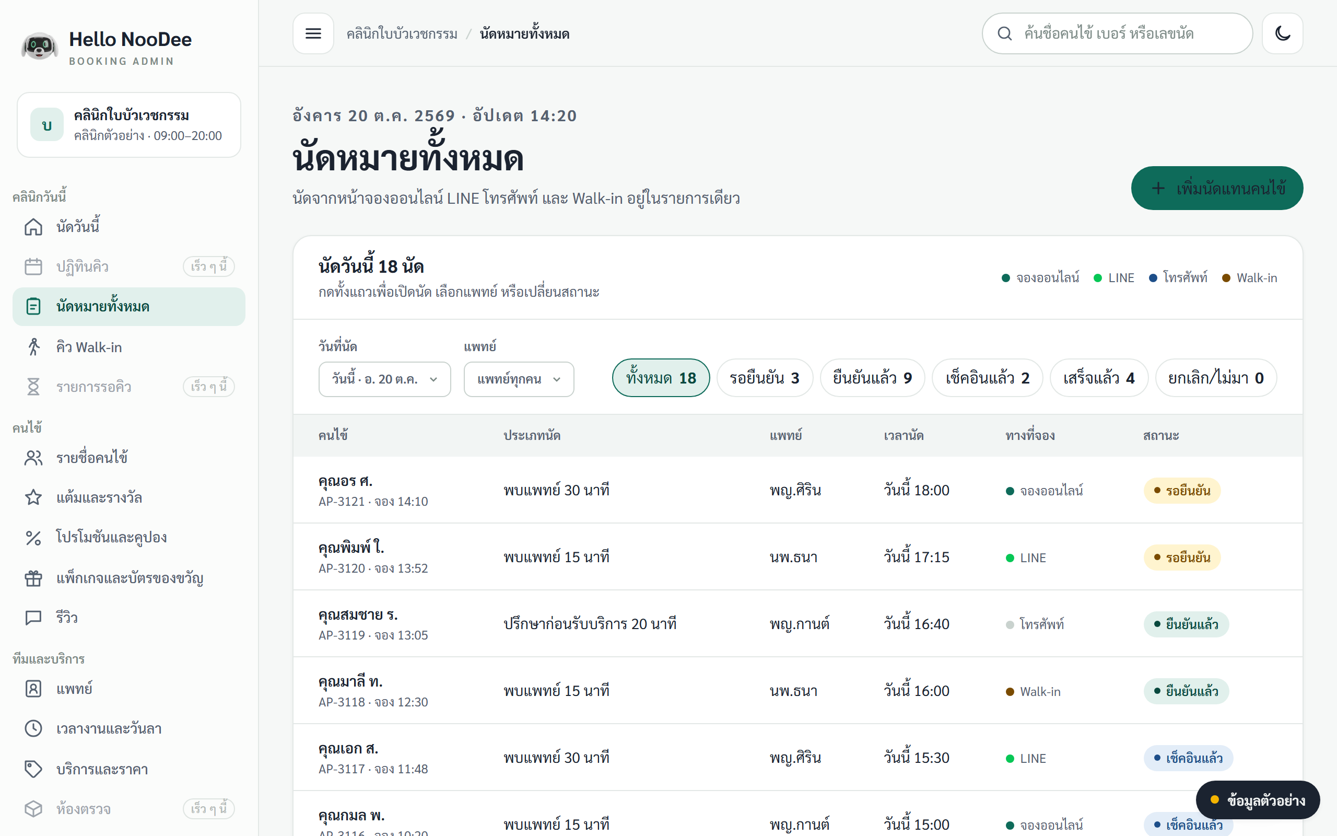
Task: Select ทั้งหมด 18 filter tab
Action: click(661, 378)
